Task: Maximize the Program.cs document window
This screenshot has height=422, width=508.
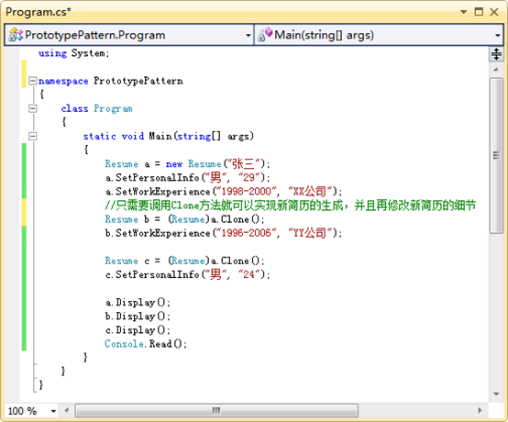Action: 479,12
